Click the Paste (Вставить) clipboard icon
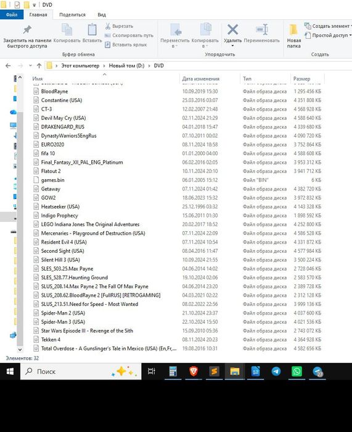352x432 pixels. click(92, 30)
